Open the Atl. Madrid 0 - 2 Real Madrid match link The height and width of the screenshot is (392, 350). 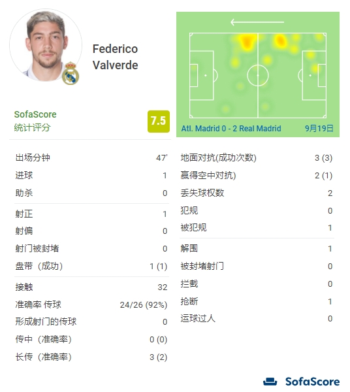[x=231, y=129]
